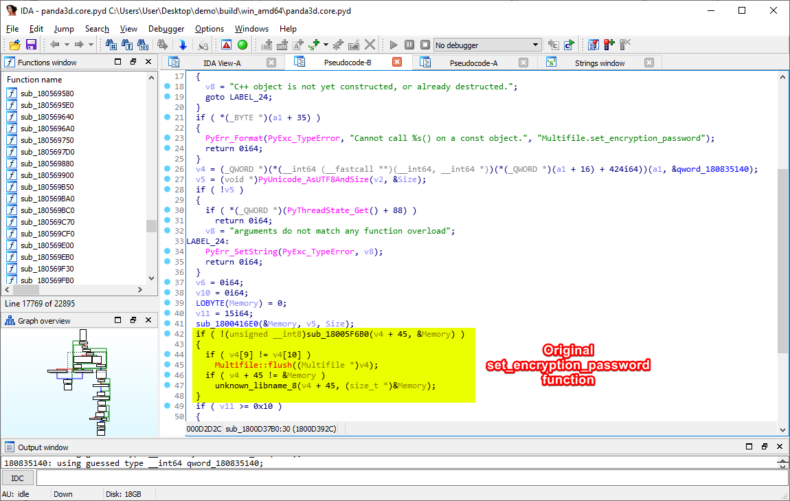The width and height of the screenshot is (790, 501).
Task: Navigate back with the left arrow icon
Action: click(x=55, y=44)
